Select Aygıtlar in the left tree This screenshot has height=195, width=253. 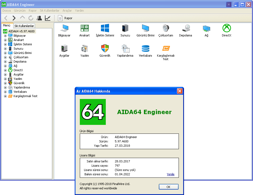point(19,74)
